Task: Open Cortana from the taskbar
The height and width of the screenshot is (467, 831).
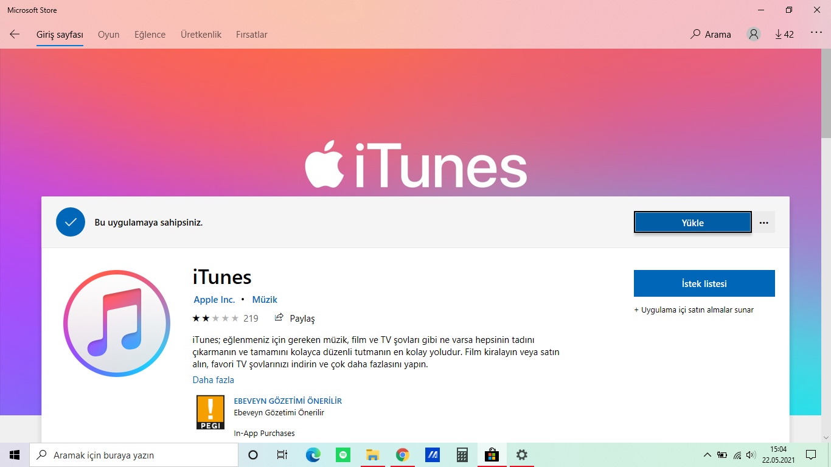Action: click(x=253, y=455)
